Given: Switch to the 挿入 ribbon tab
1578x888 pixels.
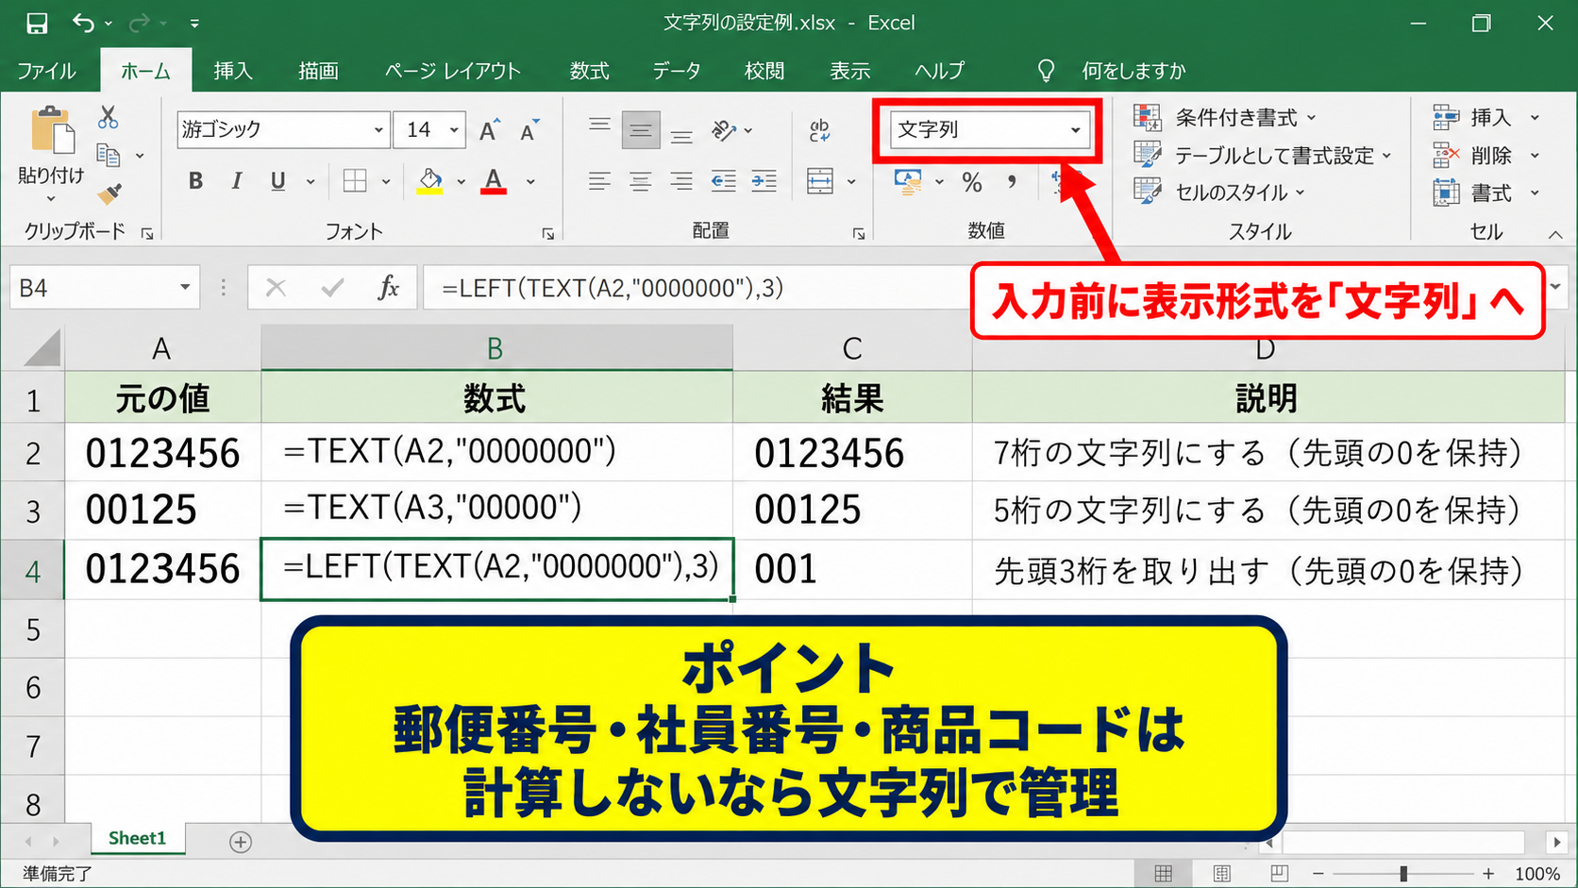Looking at the screenshot, I should click(233, 71).
